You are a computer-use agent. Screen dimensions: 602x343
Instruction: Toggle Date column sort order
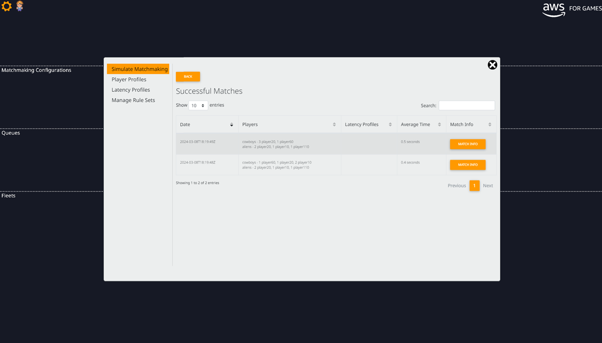pos(231,124)
